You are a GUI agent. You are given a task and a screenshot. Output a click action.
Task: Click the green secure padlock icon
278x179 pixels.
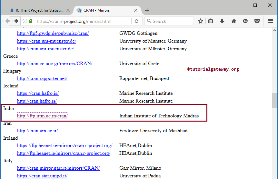31,21
